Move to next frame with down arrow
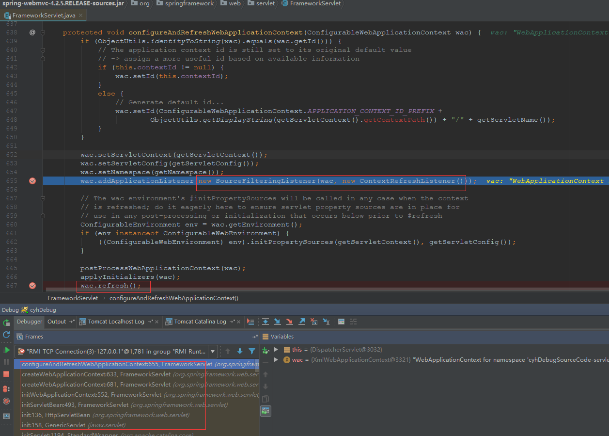Viewport: 609px width, 436px height. coord(240,351)
